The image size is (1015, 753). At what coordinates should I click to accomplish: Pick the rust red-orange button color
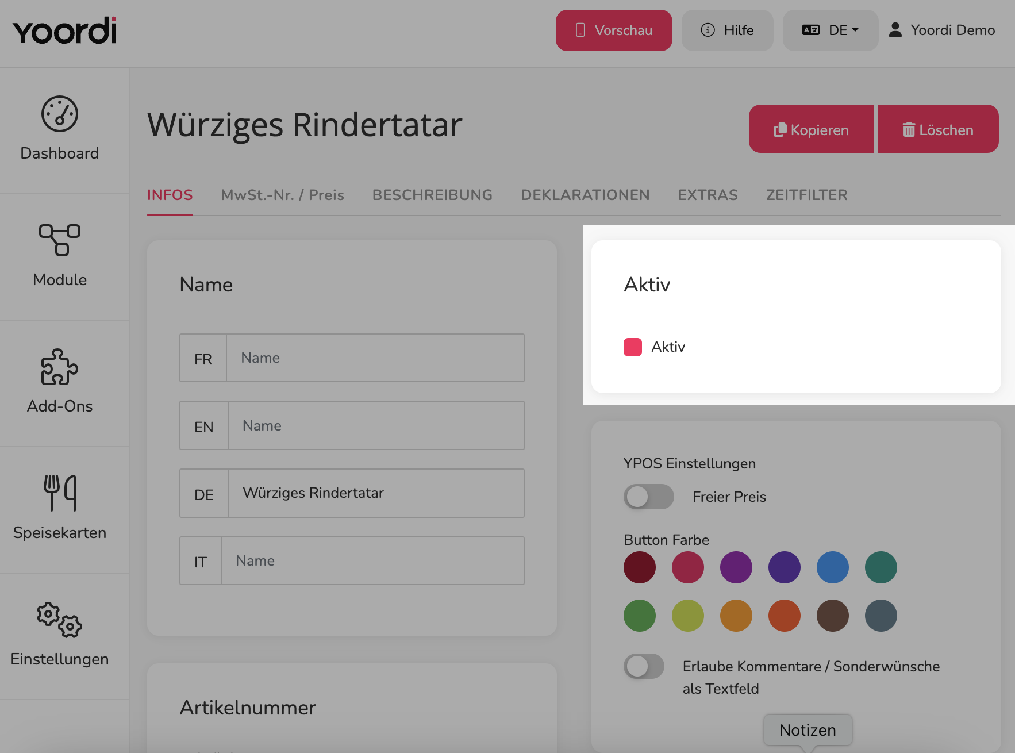point(785,616)
